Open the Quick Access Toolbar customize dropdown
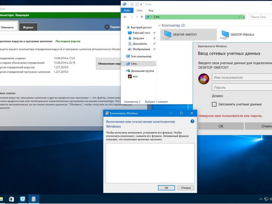 141,4
